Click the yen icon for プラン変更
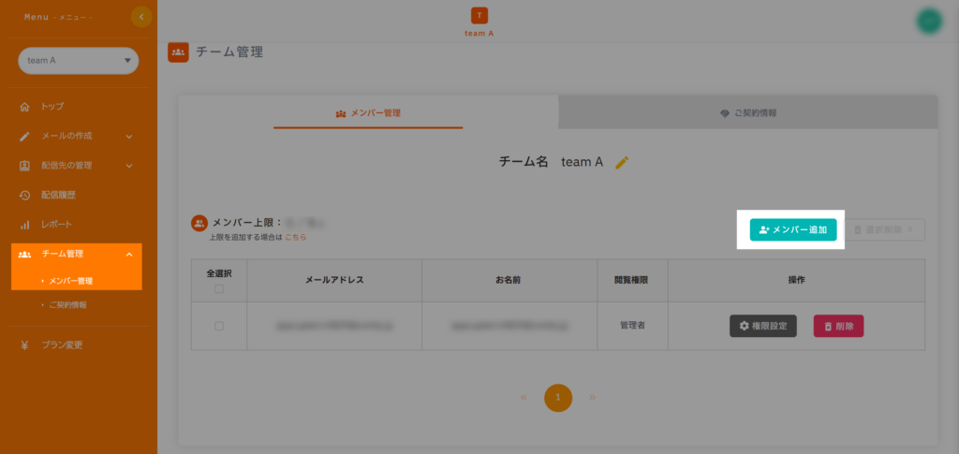The image size is (959, 454). pos(25,344)
